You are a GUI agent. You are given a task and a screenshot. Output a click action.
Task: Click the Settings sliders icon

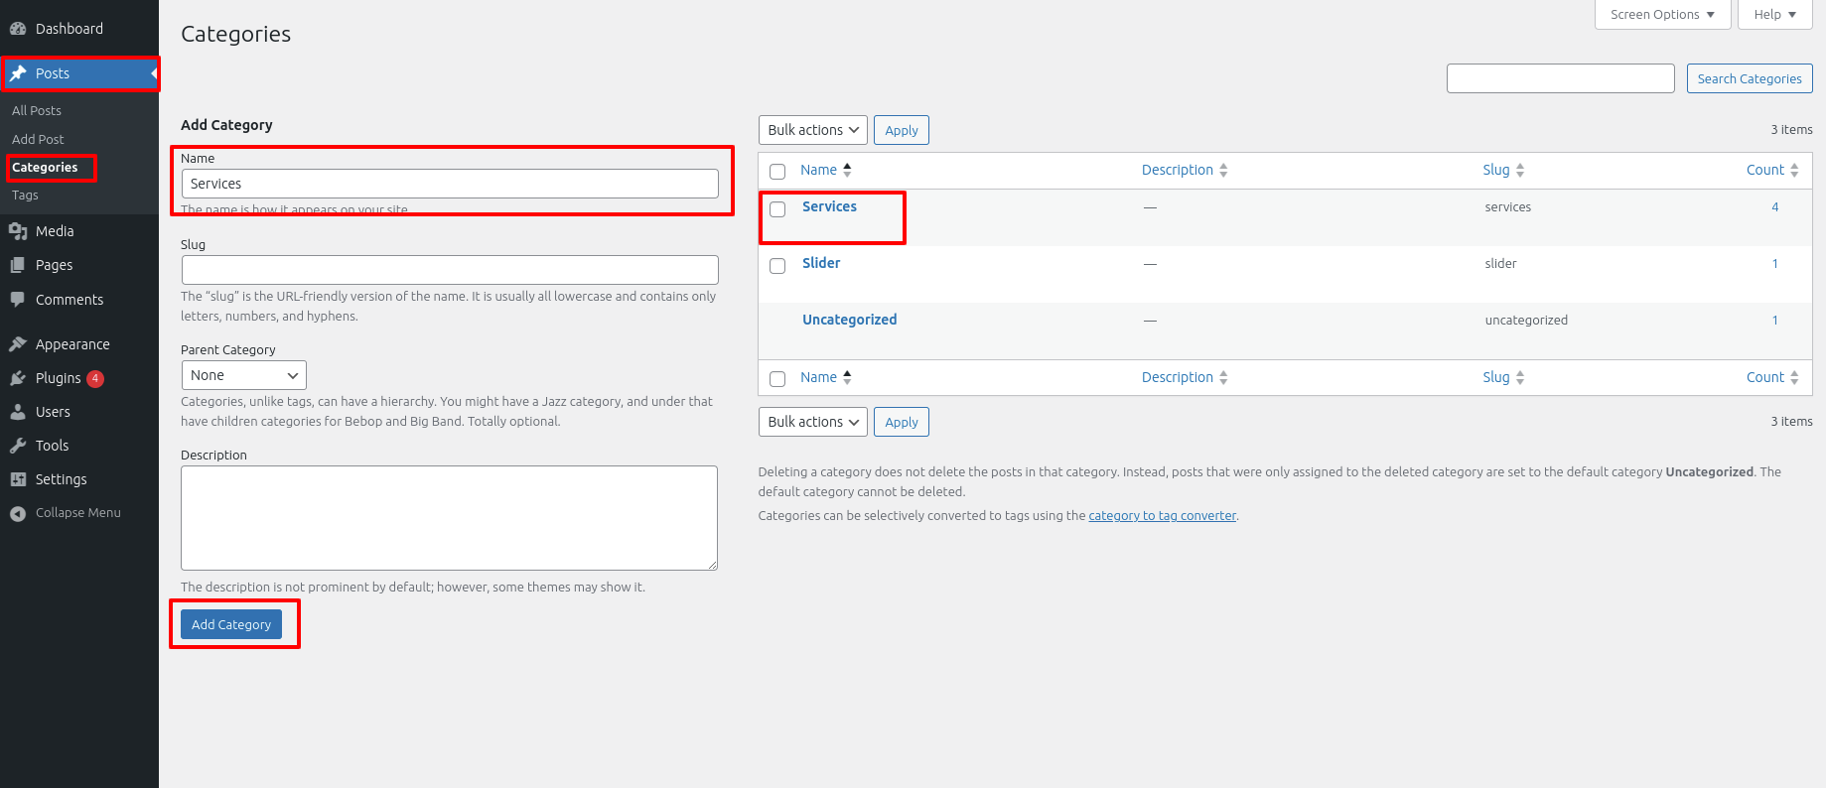pos(18,479)
